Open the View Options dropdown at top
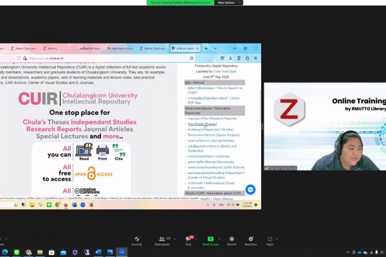 pos(228,3)
